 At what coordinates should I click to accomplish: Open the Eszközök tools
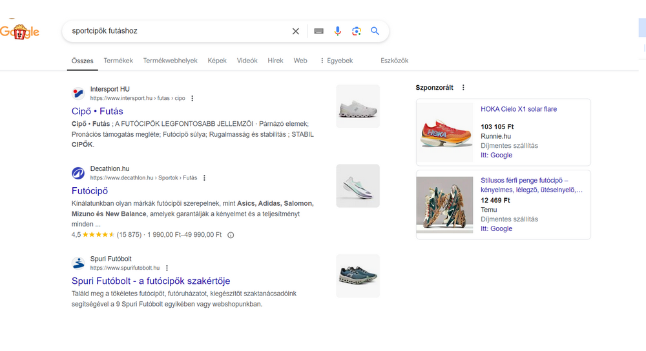[394, 61]
